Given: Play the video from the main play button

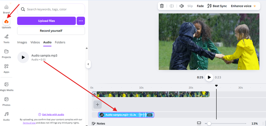Looking at the screenshot, I should [x=209, y=77].
